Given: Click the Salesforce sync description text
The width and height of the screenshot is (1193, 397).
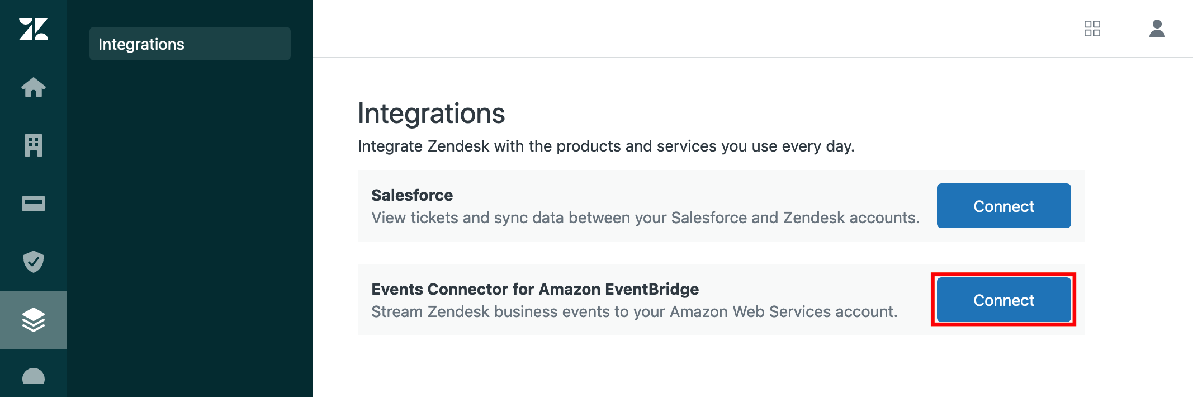Looking at the screenshot, I should (646, 218).
